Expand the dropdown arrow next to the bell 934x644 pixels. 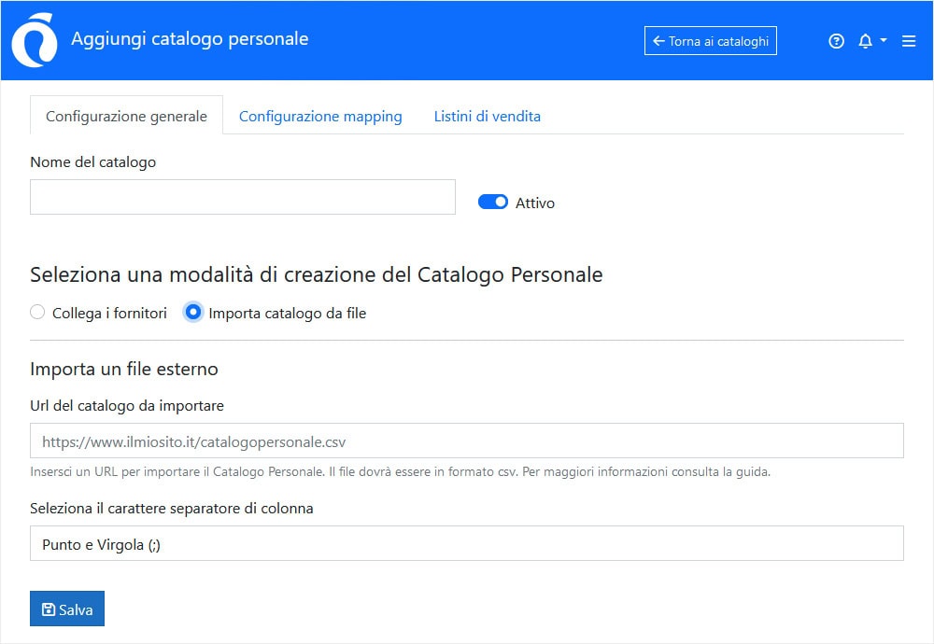pos(882,41)
